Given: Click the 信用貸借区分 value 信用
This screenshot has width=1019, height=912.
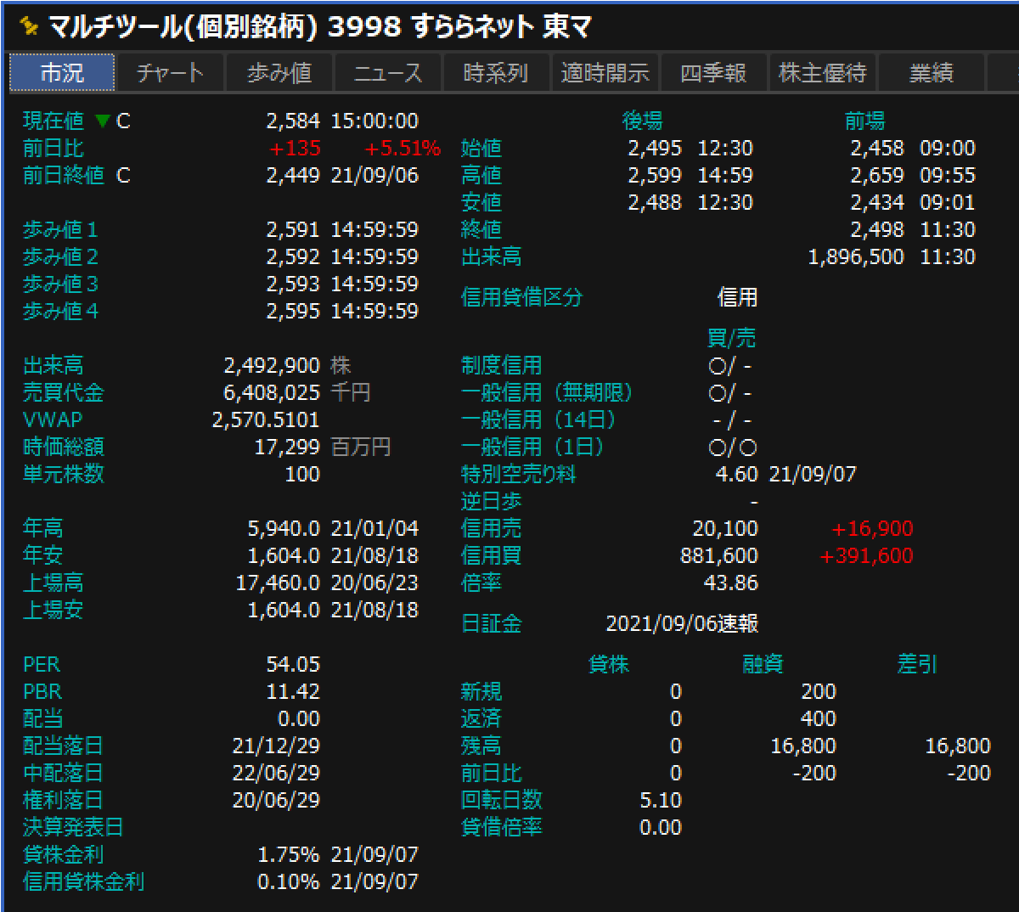Looking at the screenshot, I should click(737, 298).
